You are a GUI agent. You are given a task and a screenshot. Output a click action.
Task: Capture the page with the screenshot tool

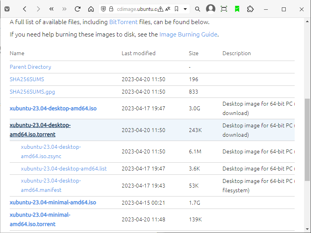[224, 9]
